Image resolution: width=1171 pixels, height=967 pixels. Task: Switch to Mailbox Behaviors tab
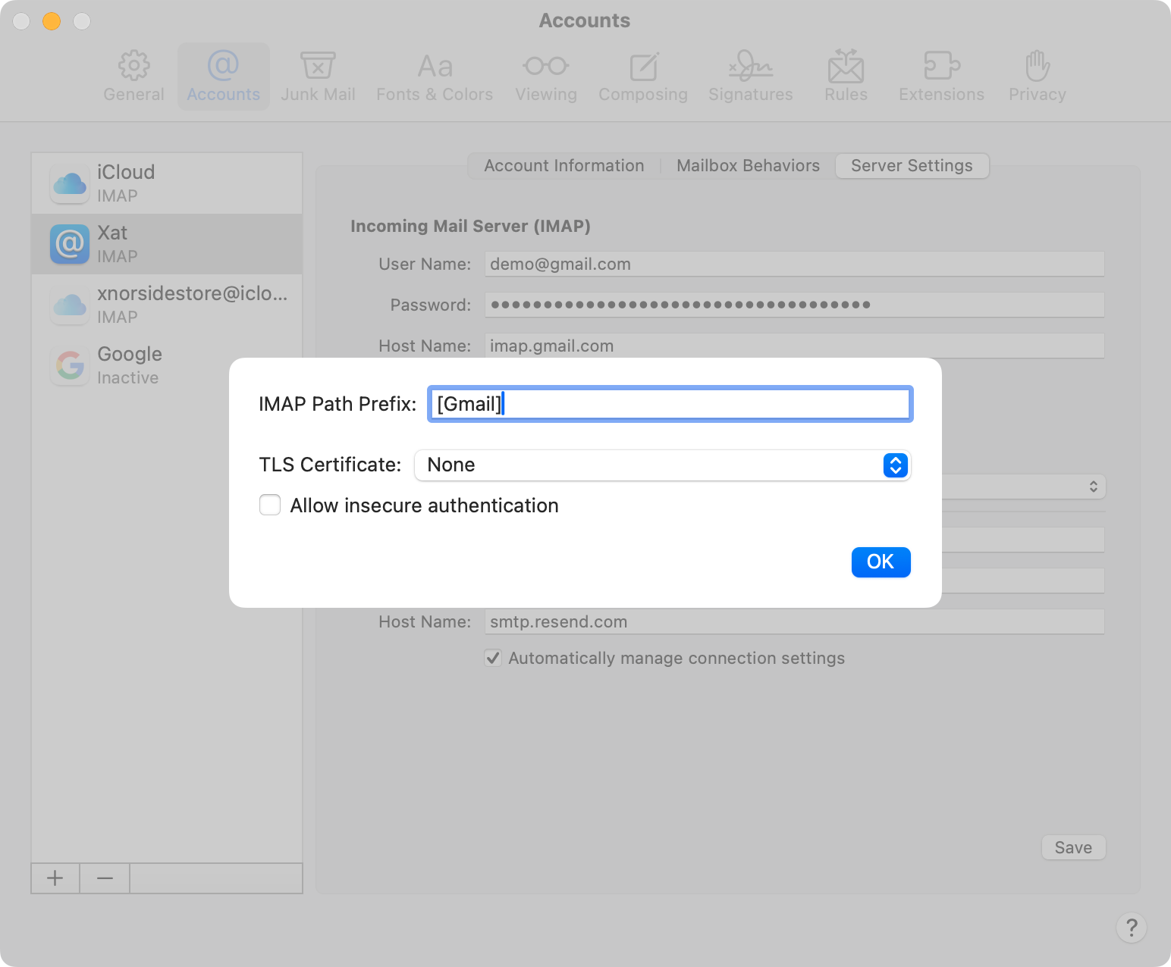pos(748,166)
